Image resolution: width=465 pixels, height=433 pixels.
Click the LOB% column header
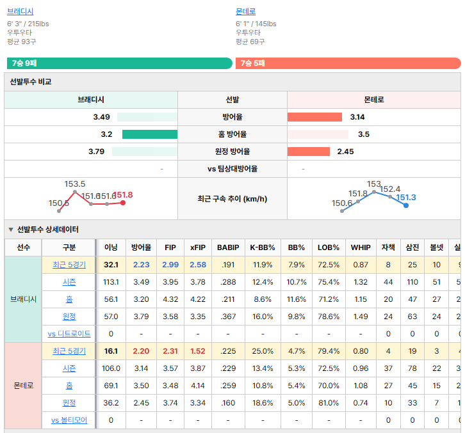pyautogui.click(x=329, y=248)
